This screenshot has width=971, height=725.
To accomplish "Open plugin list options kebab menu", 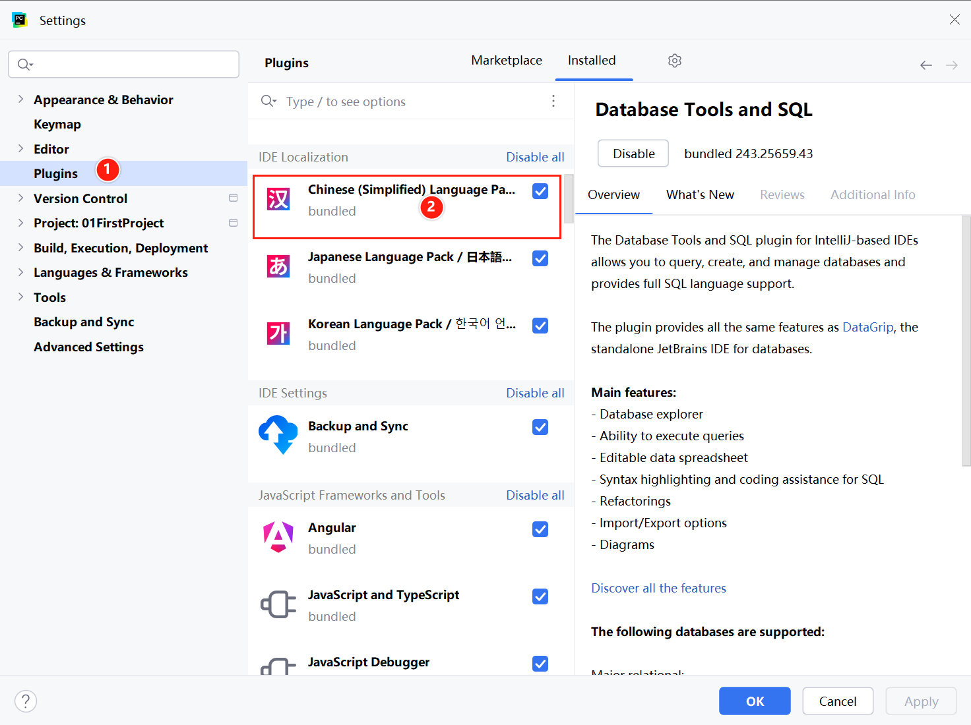I will pyautogui.click(x=553, y=101).
